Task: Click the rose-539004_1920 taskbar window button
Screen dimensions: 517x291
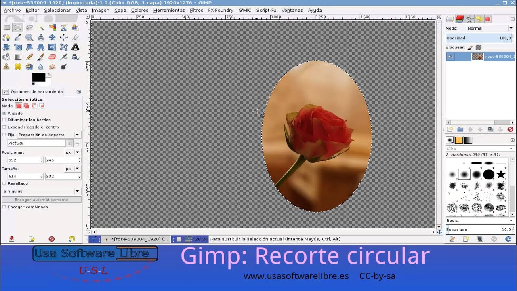Action: click(137, 239)
